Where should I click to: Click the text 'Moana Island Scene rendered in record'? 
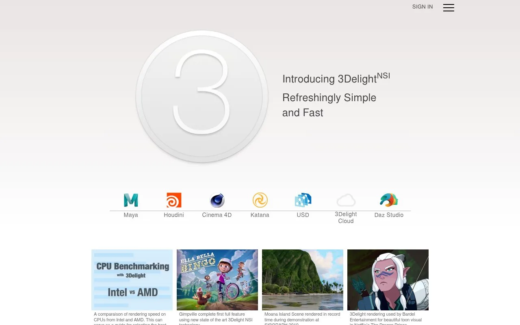click(x=302, y=314)
